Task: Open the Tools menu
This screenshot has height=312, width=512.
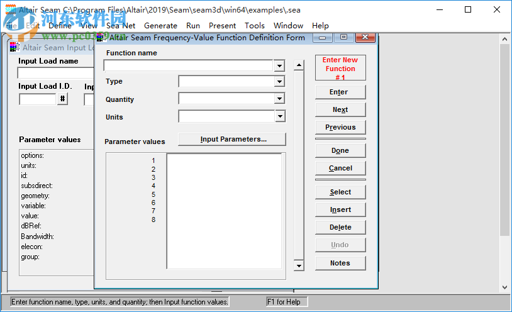Action: click(254, 26)
